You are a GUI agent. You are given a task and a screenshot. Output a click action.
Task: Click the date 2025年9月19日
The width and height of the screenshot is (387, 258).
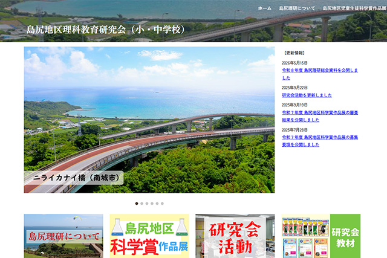pos(294,105)
